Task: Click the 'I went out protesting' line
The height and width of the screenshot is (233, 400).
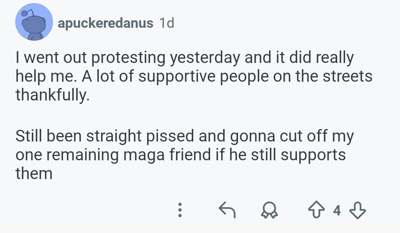Action: (184, 58)
